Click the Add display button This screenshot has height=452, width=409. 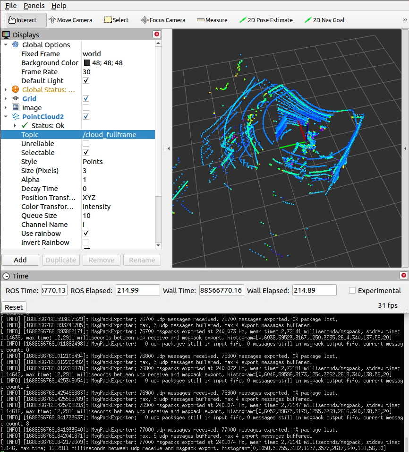coord(20,260)
